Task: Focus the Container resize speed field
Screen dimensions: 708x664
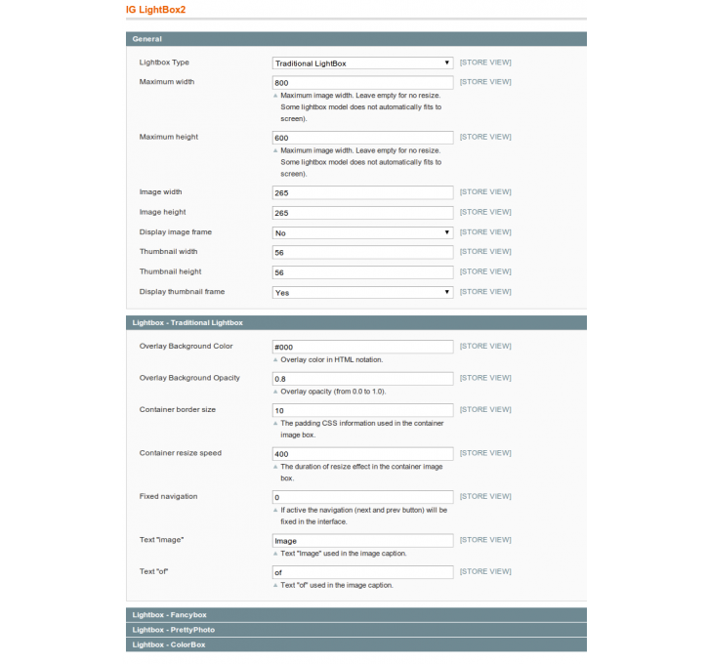Action: (x=362, y=454)
